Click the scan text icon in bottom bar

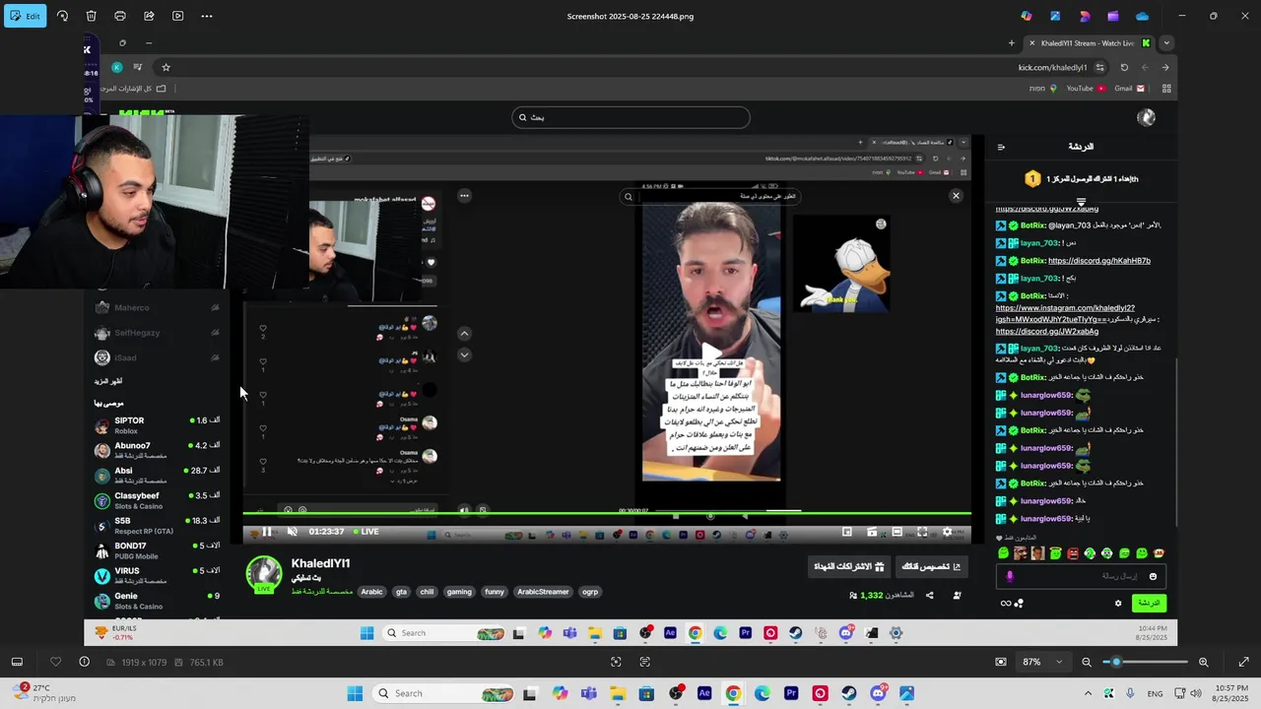644,662
